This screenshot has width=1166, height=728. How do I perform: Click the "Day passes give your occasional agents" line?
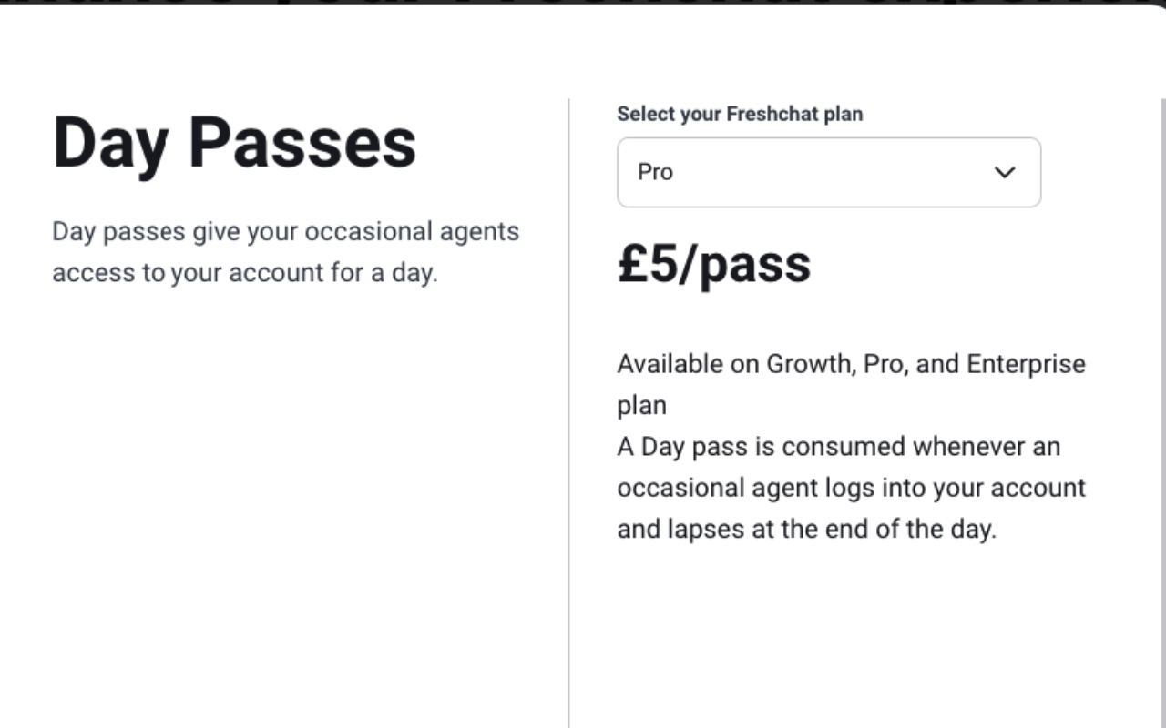(x=285, y=231)
